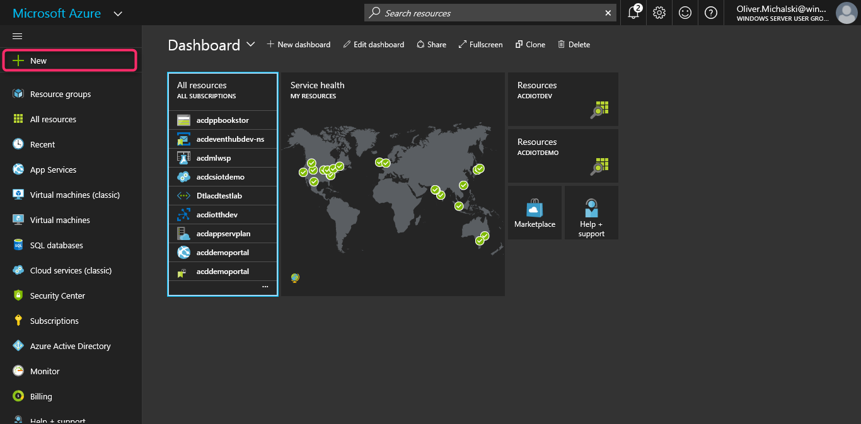Click the acdppbookstor storage icon
The image size is (861, 424).
point(183,120)
